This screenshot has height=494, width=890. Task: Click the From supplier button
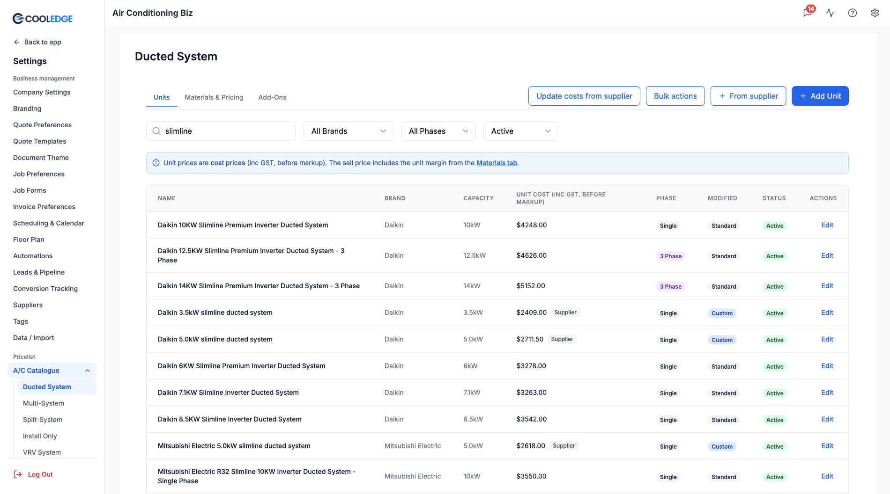pos(748,96)
